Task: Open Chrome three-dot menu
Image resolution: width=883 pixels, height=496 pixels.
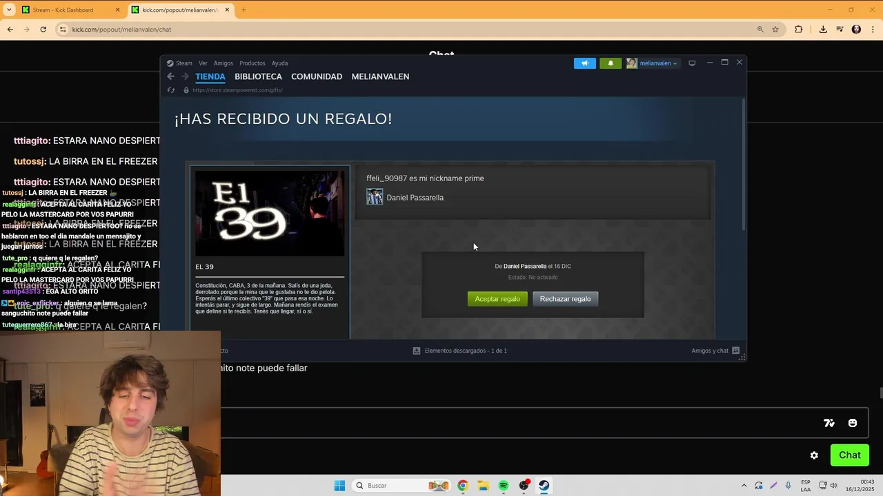Action: [x=873, y=30]
